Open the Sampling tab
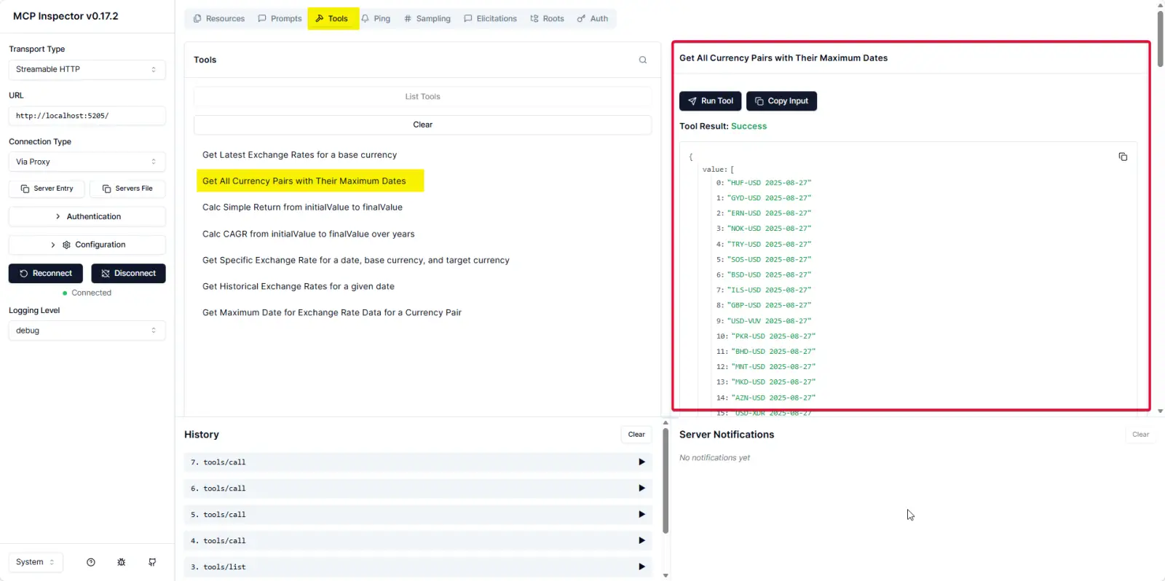This screenshot has width=1165, height=581. tap(427, 19)
